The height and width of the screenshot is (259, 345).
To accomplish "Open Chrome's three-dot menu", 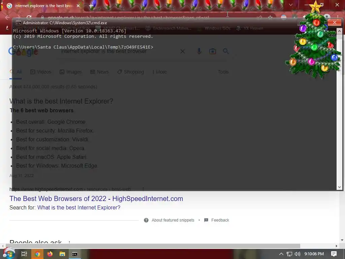I will [x=338, y=17].
